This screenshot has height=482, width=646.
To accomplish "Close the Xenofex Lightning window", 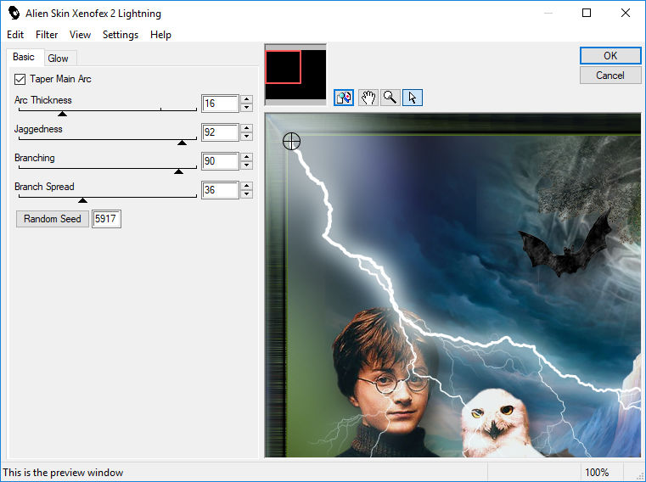I will tap(626, 13).
